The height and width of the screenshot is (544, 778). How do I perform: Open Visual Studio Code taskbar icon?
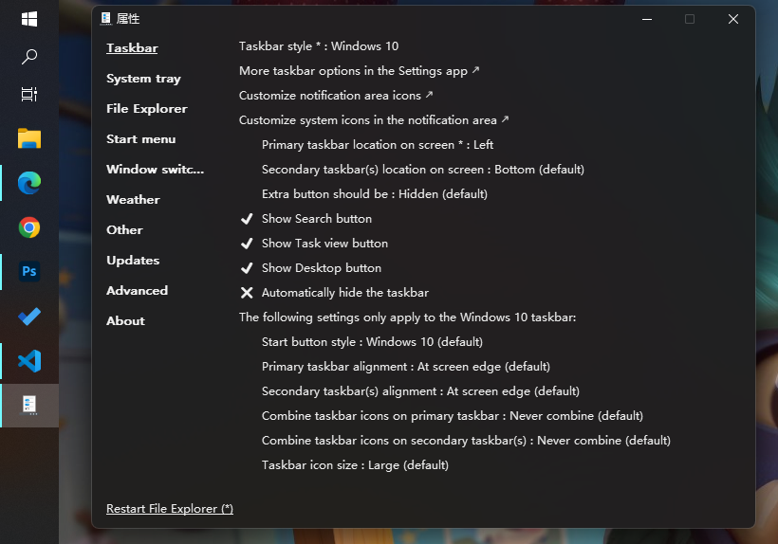pos(29,360)
